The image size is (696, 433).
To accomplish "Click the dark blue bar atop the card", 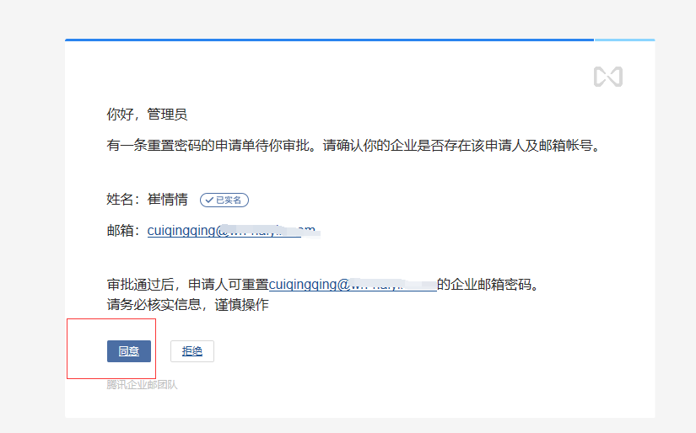I will pyautogui.click(x=329, y=40).
